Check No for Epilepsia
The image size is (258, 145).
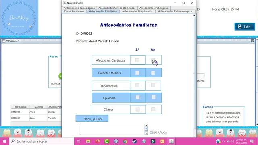[x=153, y=97]
